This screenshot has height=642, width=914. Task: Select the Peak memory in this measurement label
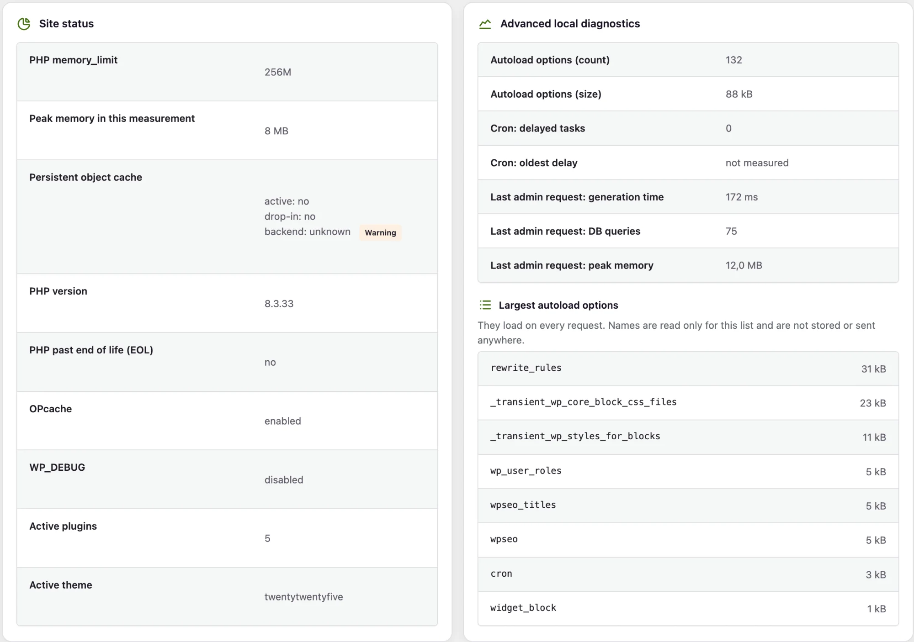[x=112, y=118]
